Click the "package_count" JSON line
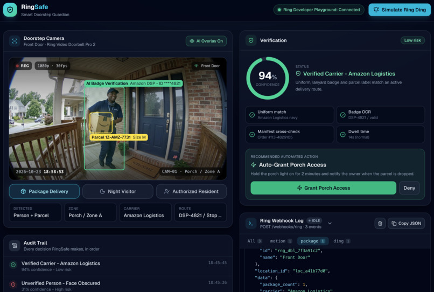 [x=283, y=284]
